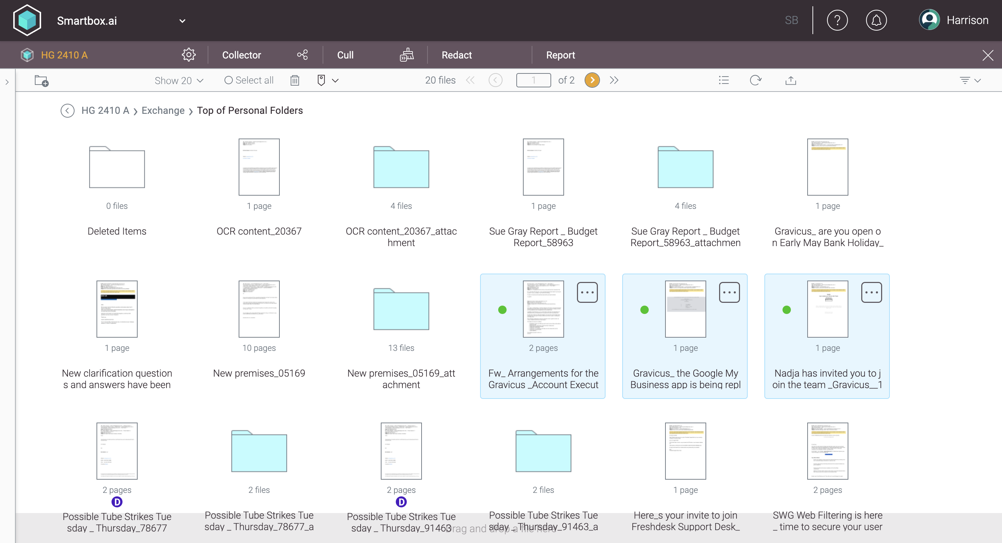This screenshot has width=1002, height=543.
Task: Toggle green selection dot on Nadja invite file
Action: (x=786, y=310)
